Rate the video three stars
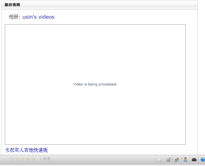 pos(23,159)
